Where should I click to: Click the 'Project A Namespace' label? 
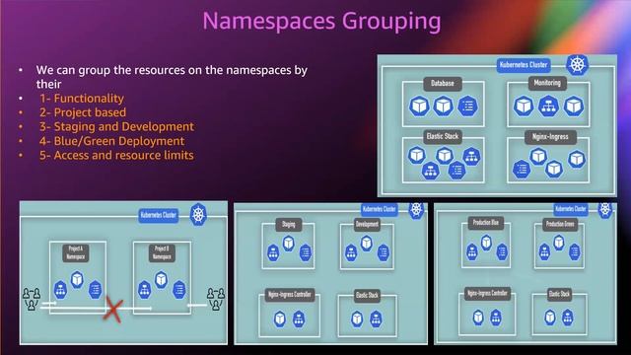tap(76, 252)
